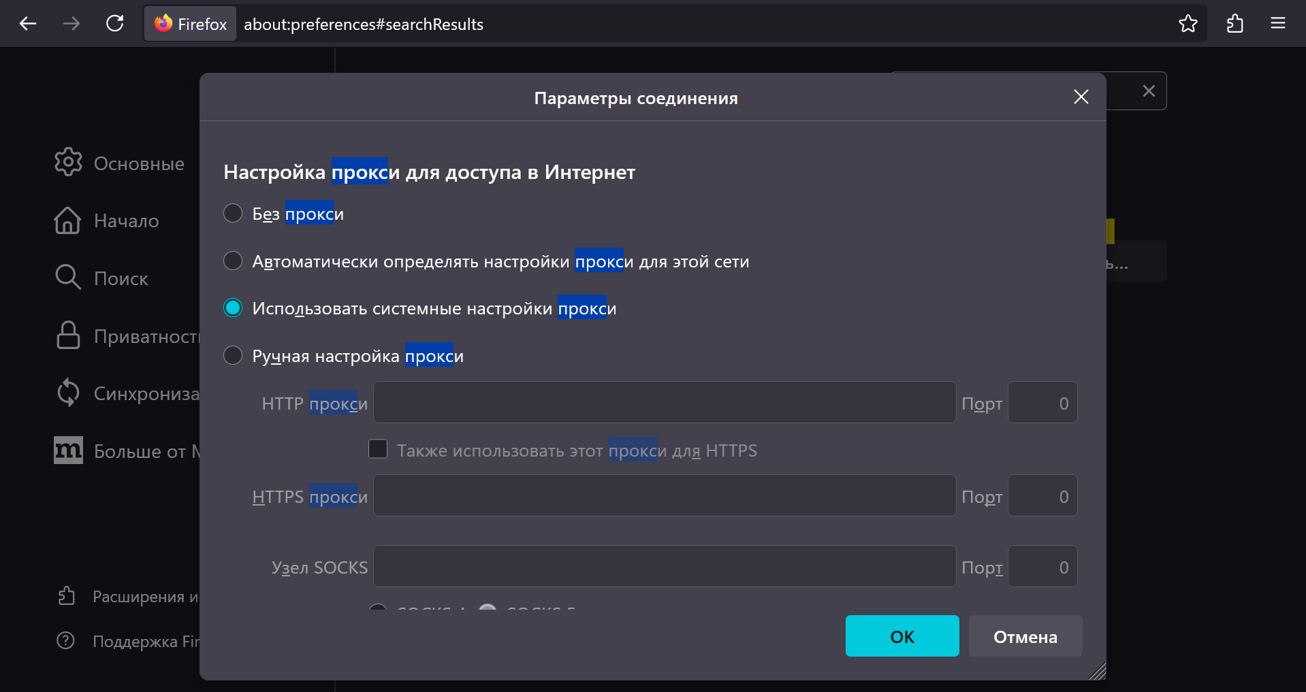Select the Без прокси radio button
Viewport: 1306px width, 692px height.
pos(233,214)
